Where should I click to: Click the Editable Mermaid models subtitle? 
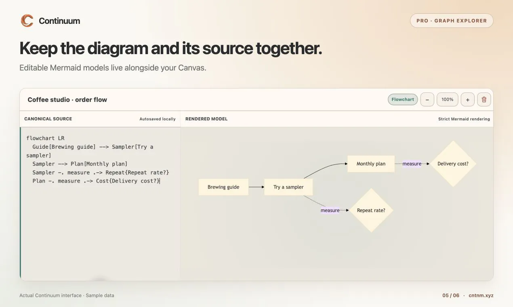[113, 68]
